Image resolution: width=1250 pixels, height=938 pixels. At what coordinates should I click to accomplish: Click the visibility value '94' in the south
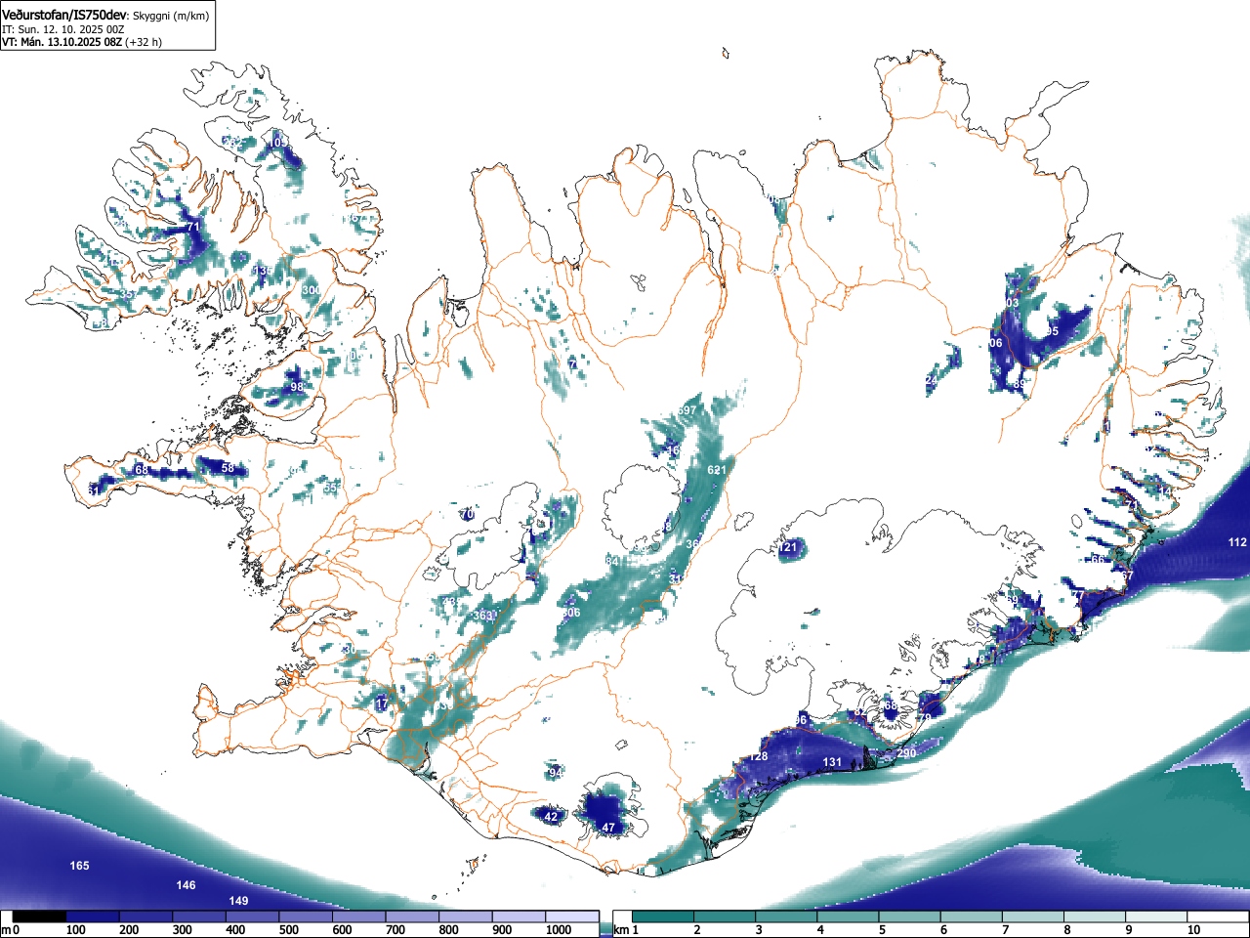pos(556,773)
